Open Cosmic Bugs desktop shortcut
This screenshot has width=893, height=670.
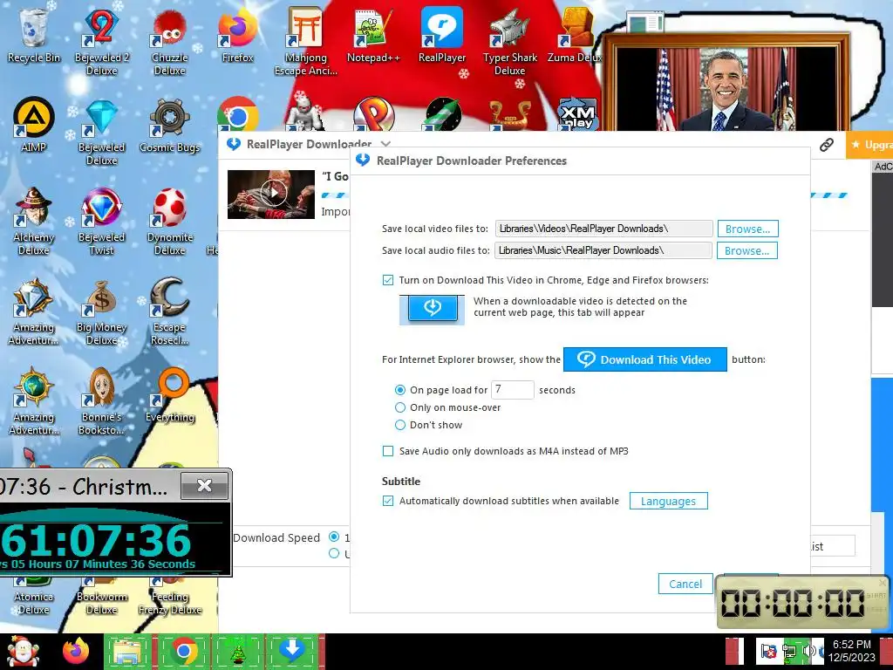point(170,124)
